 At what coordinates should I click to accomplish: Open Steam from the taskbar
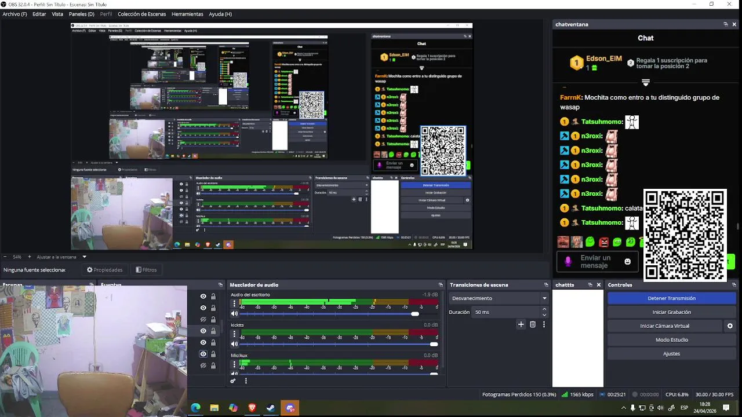pos(271,408)
